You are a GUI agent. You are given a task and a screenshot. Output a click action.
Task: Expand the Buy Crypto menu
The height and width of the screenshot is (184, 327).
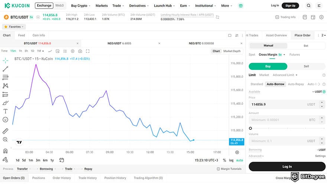(81, 6)
